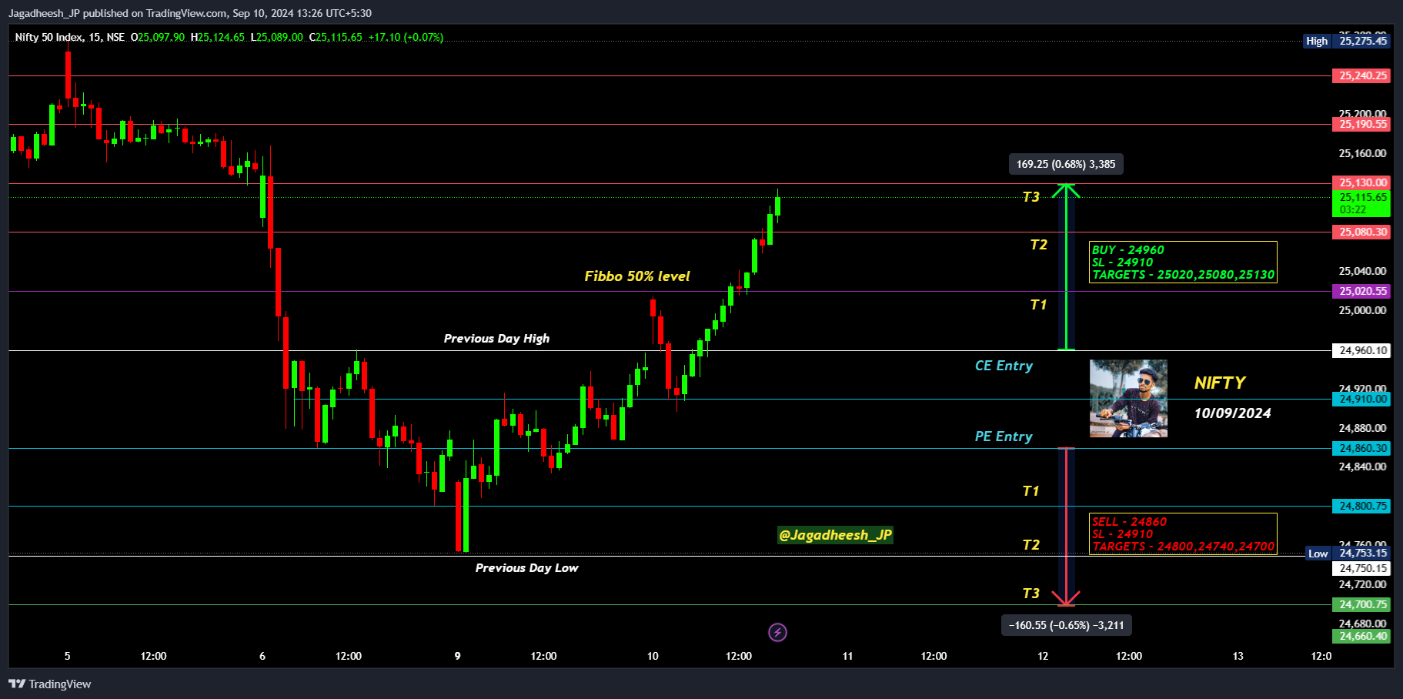Image resolution: width=1403 pixels, height=699 pixels.
Task: Click the 25,080.30 price label
Action: (1361, 232)
